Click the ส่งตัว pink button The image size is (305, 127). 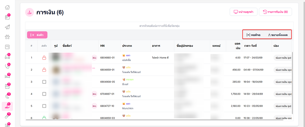(37, 35)
